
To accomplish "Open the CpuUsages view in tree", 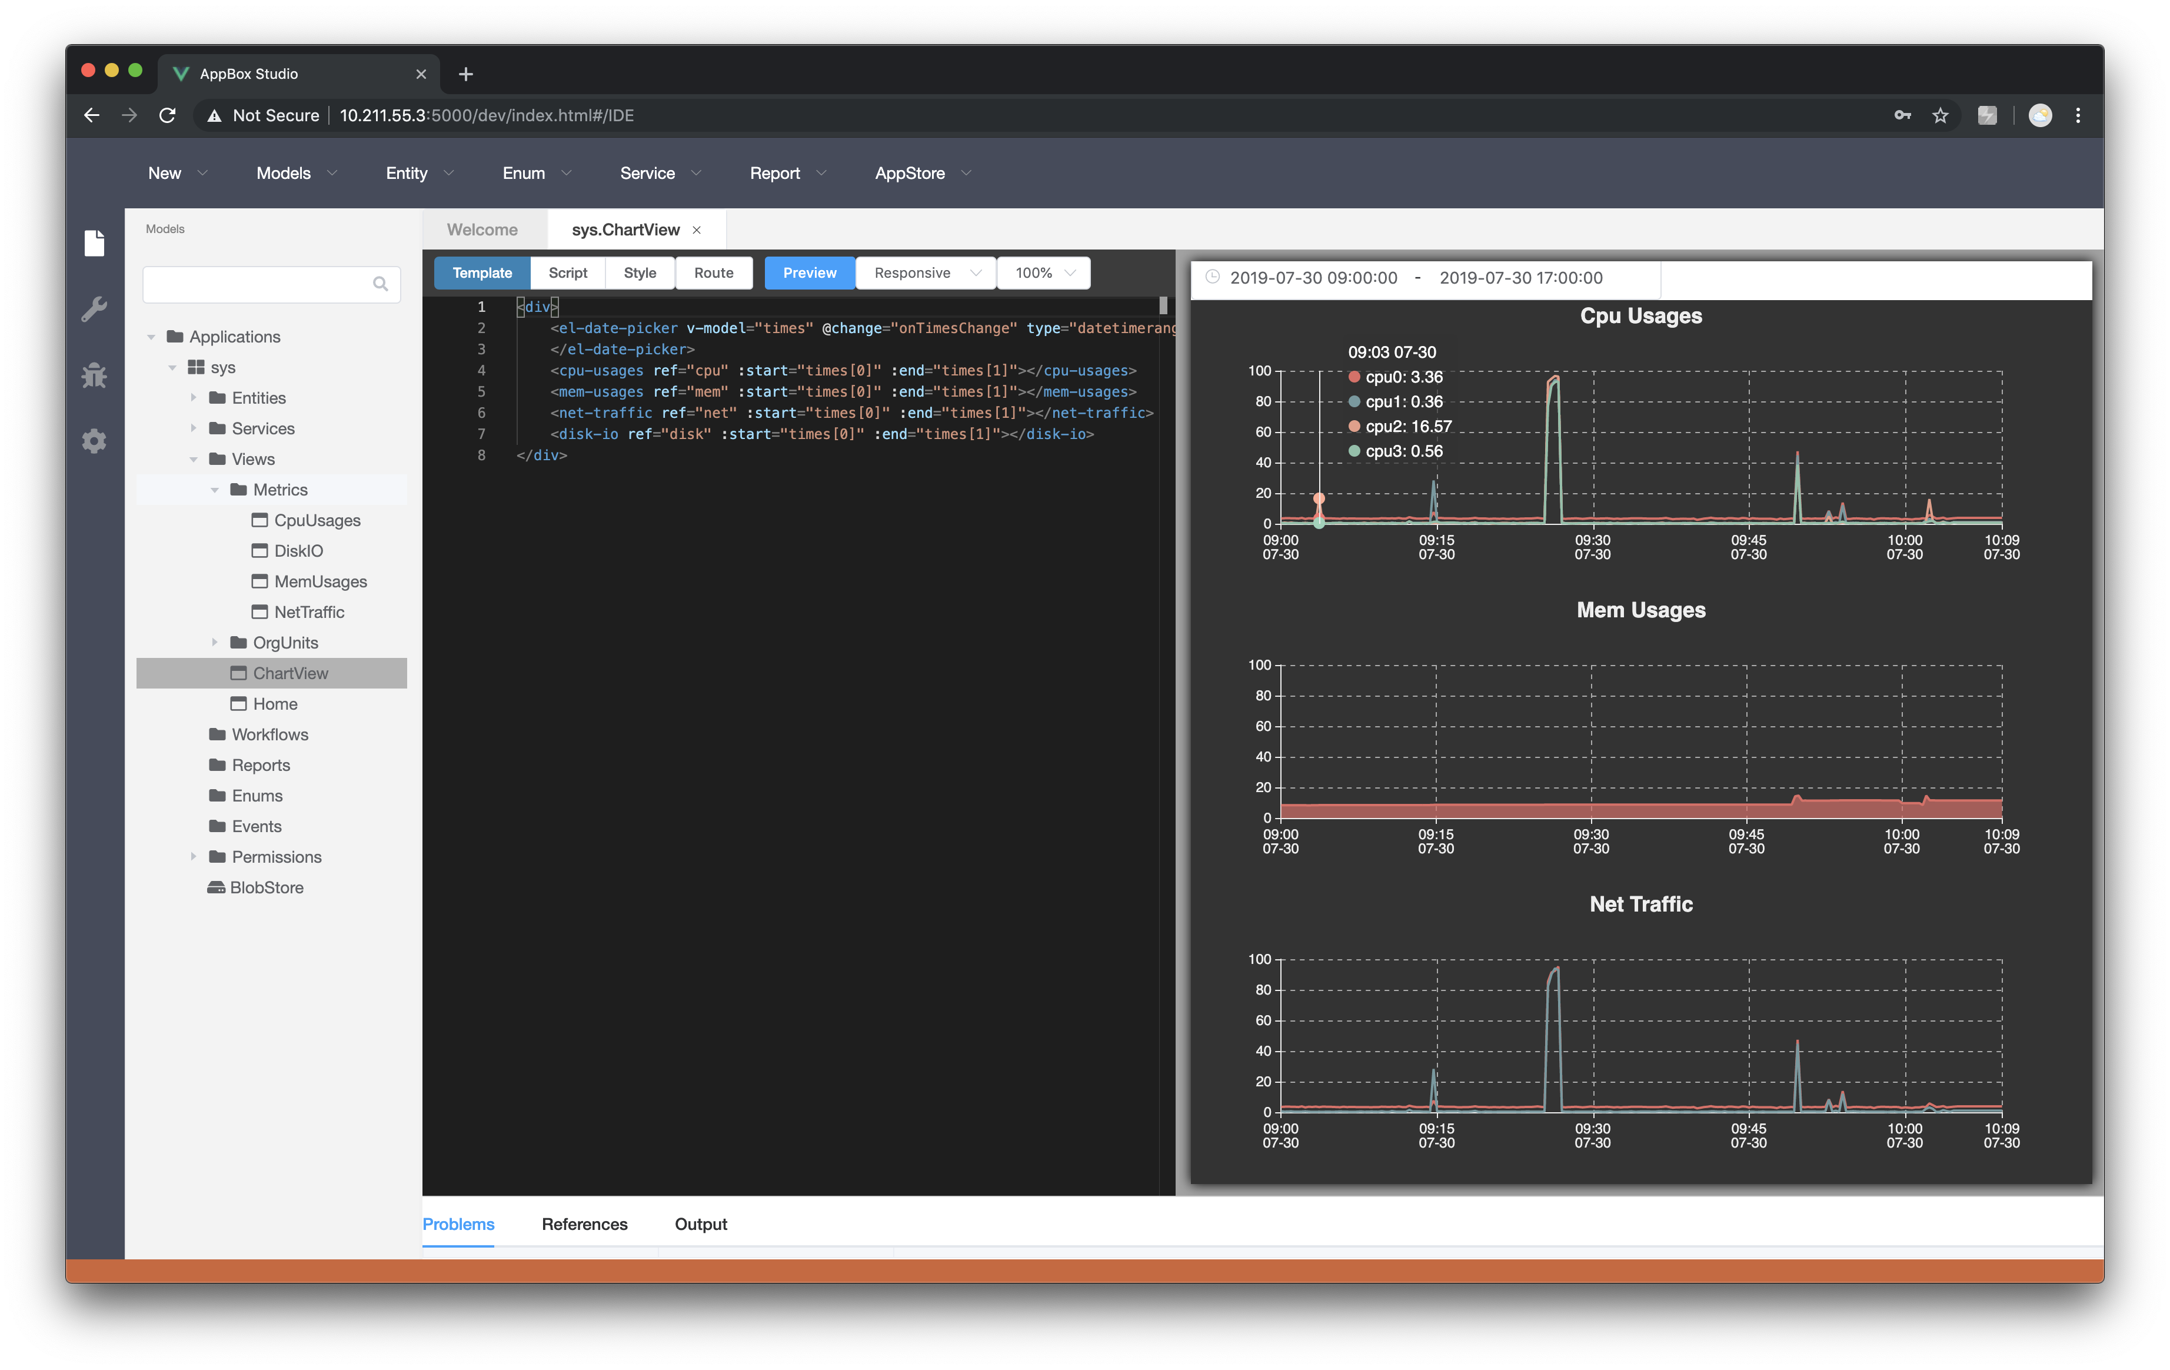I will point(317,520).
